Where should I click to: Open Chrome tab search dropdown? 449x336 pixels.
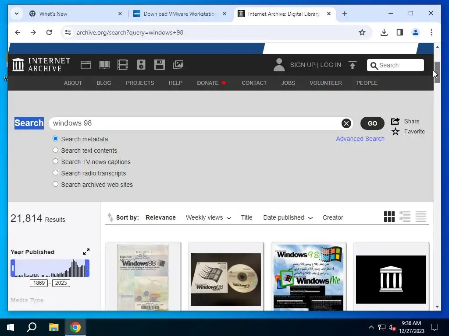point(17,14)
